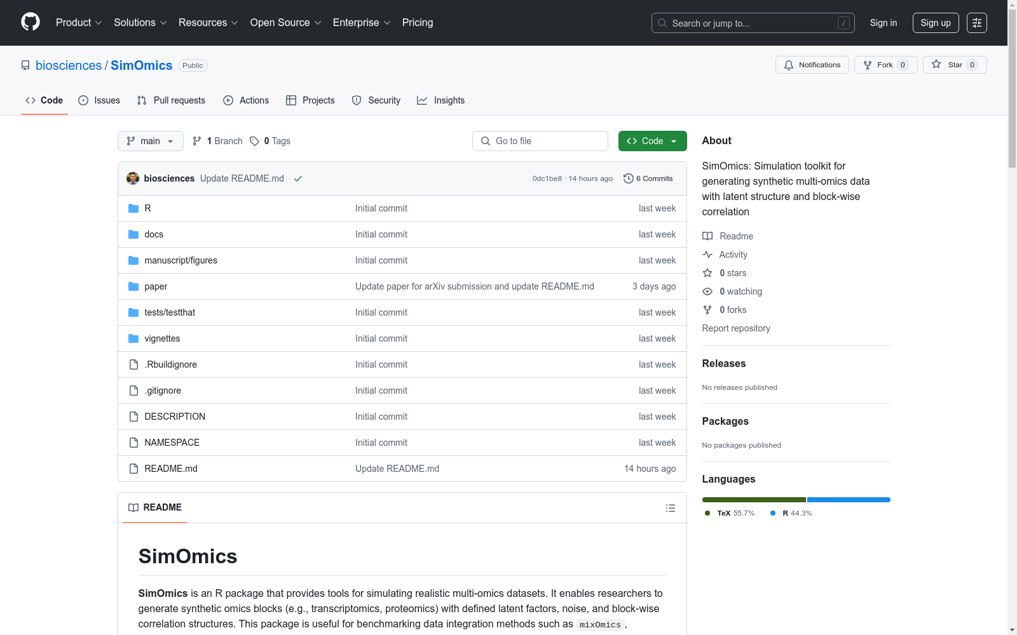Image resolution: width=1017 pixels, height=635 pixels.
Task: Click the Sign up button
Action: click(x=936, y=23)
